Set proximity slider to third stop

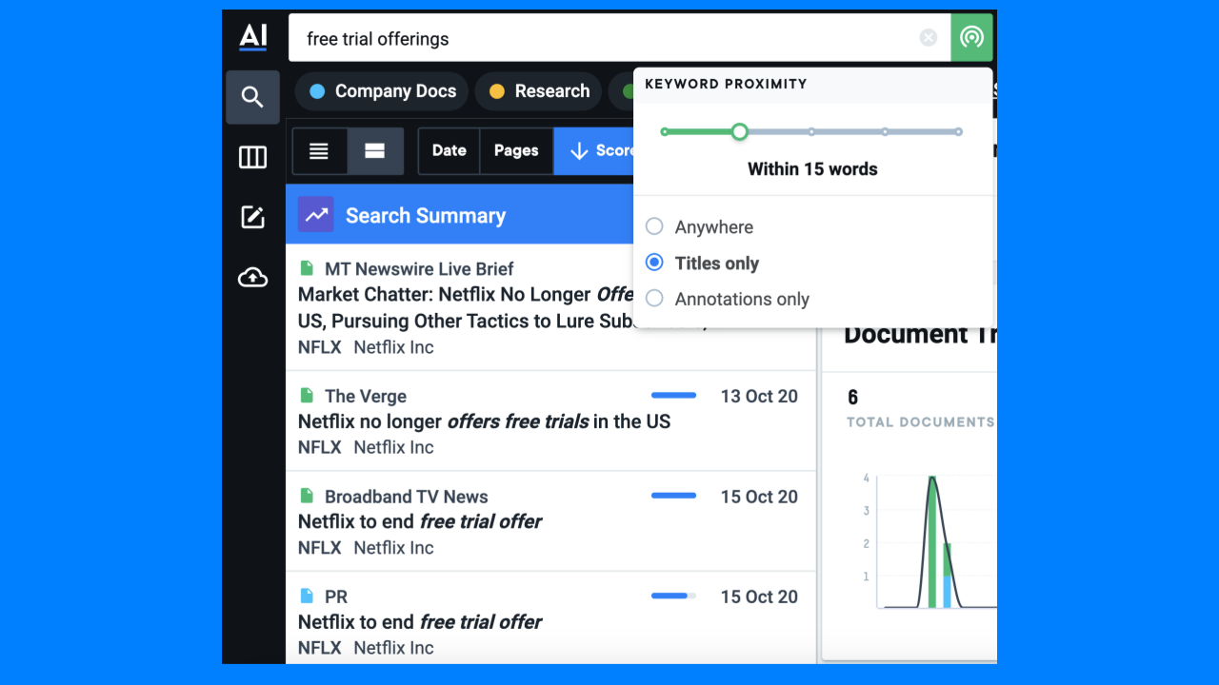(x=811, y=132)
